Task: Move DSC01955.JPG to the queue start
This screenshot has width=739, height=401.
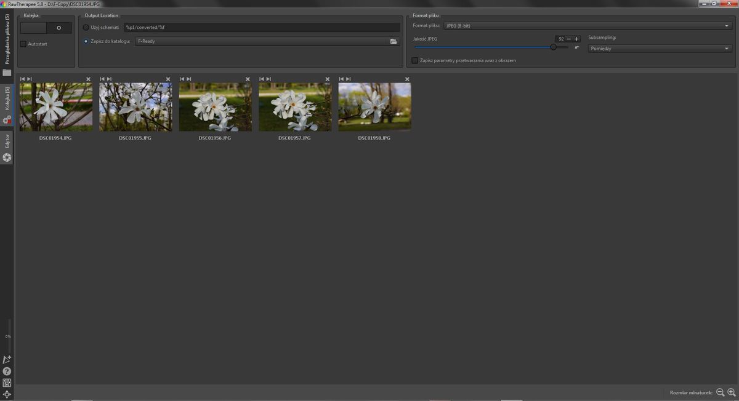Action: (x=102, y=79)
